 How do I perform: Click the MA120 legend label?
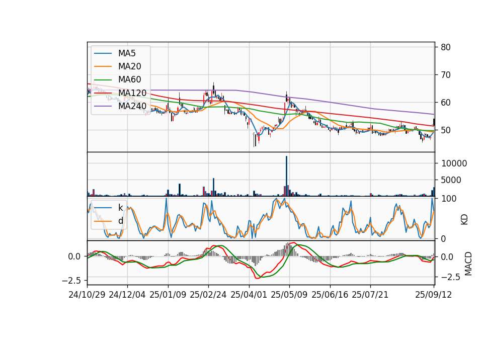click(132, 93)
